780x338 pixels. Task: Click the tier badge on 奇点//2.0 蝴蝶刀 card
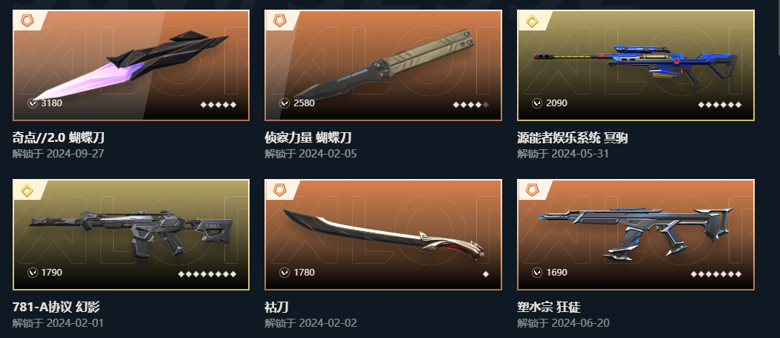click(x=26, y=21)
